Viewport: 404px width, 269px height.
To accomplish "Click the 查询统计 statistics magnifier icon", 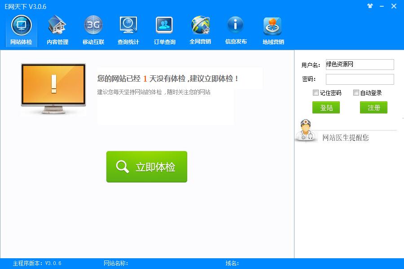I will 128,29.
